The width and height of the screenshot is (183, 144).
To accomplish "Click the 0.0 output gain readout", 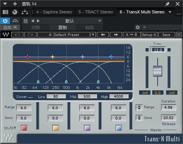I will [158, 93].
